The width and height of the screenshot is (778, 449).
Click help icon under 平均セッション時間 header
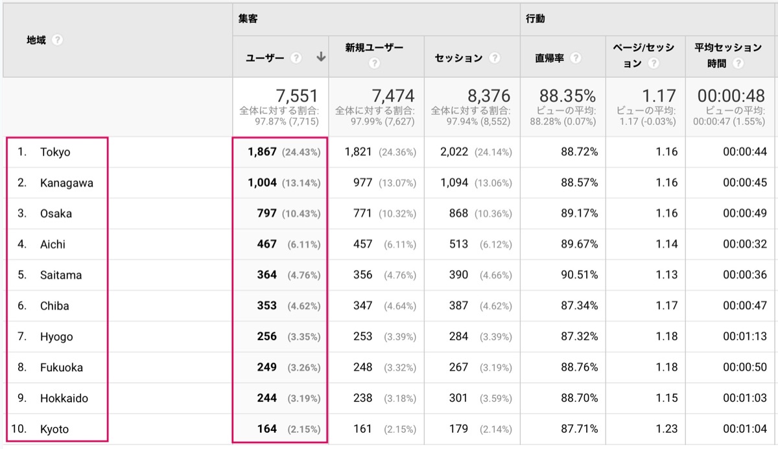click(x=738, y=63)
